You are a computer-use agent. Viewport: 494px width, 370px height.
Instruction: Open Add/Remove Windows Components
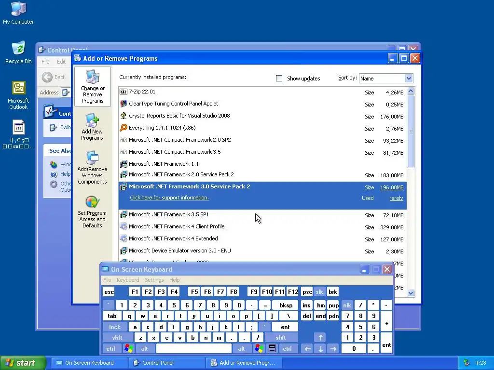click(92, 168)
